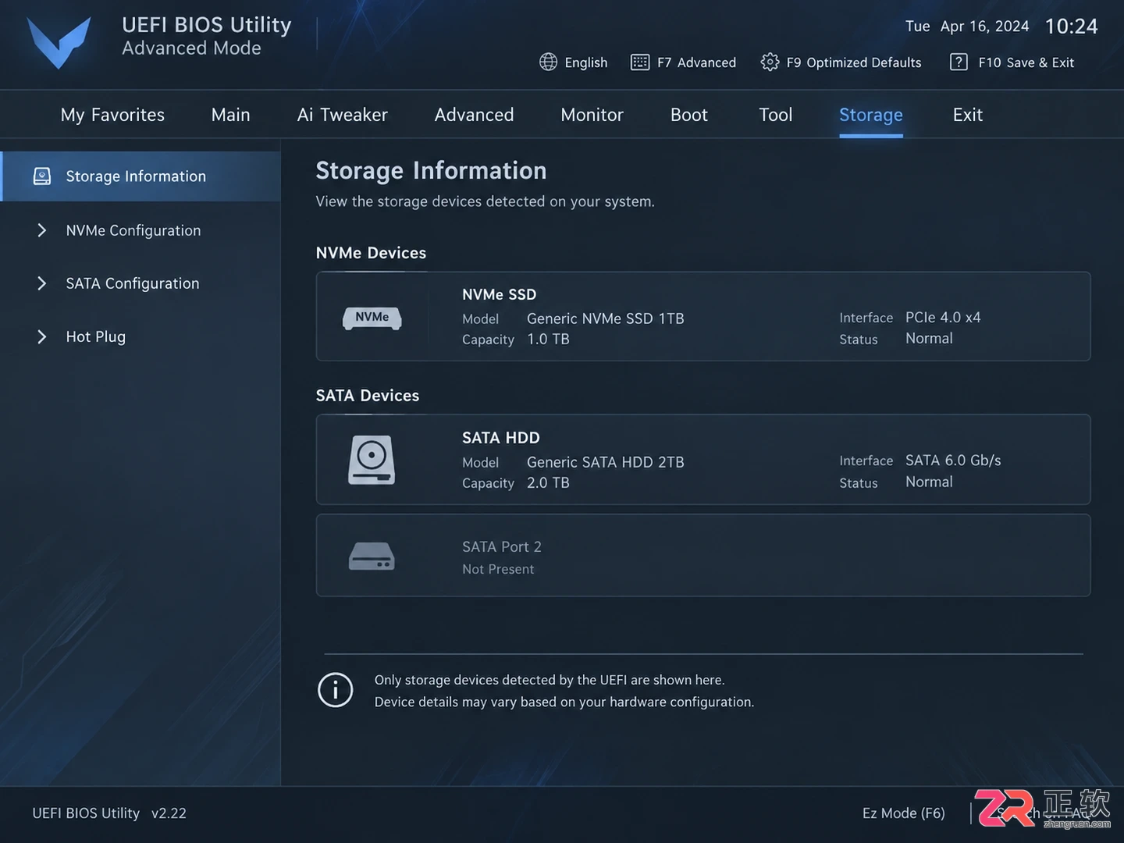Click the NVMe drive icon
Image resolution: width=1124 pixels, height=843 pixels.
pos(372,318)
